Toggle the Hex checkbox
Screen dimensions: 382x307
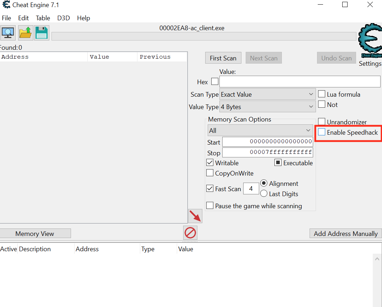click(x=215, y=81)
